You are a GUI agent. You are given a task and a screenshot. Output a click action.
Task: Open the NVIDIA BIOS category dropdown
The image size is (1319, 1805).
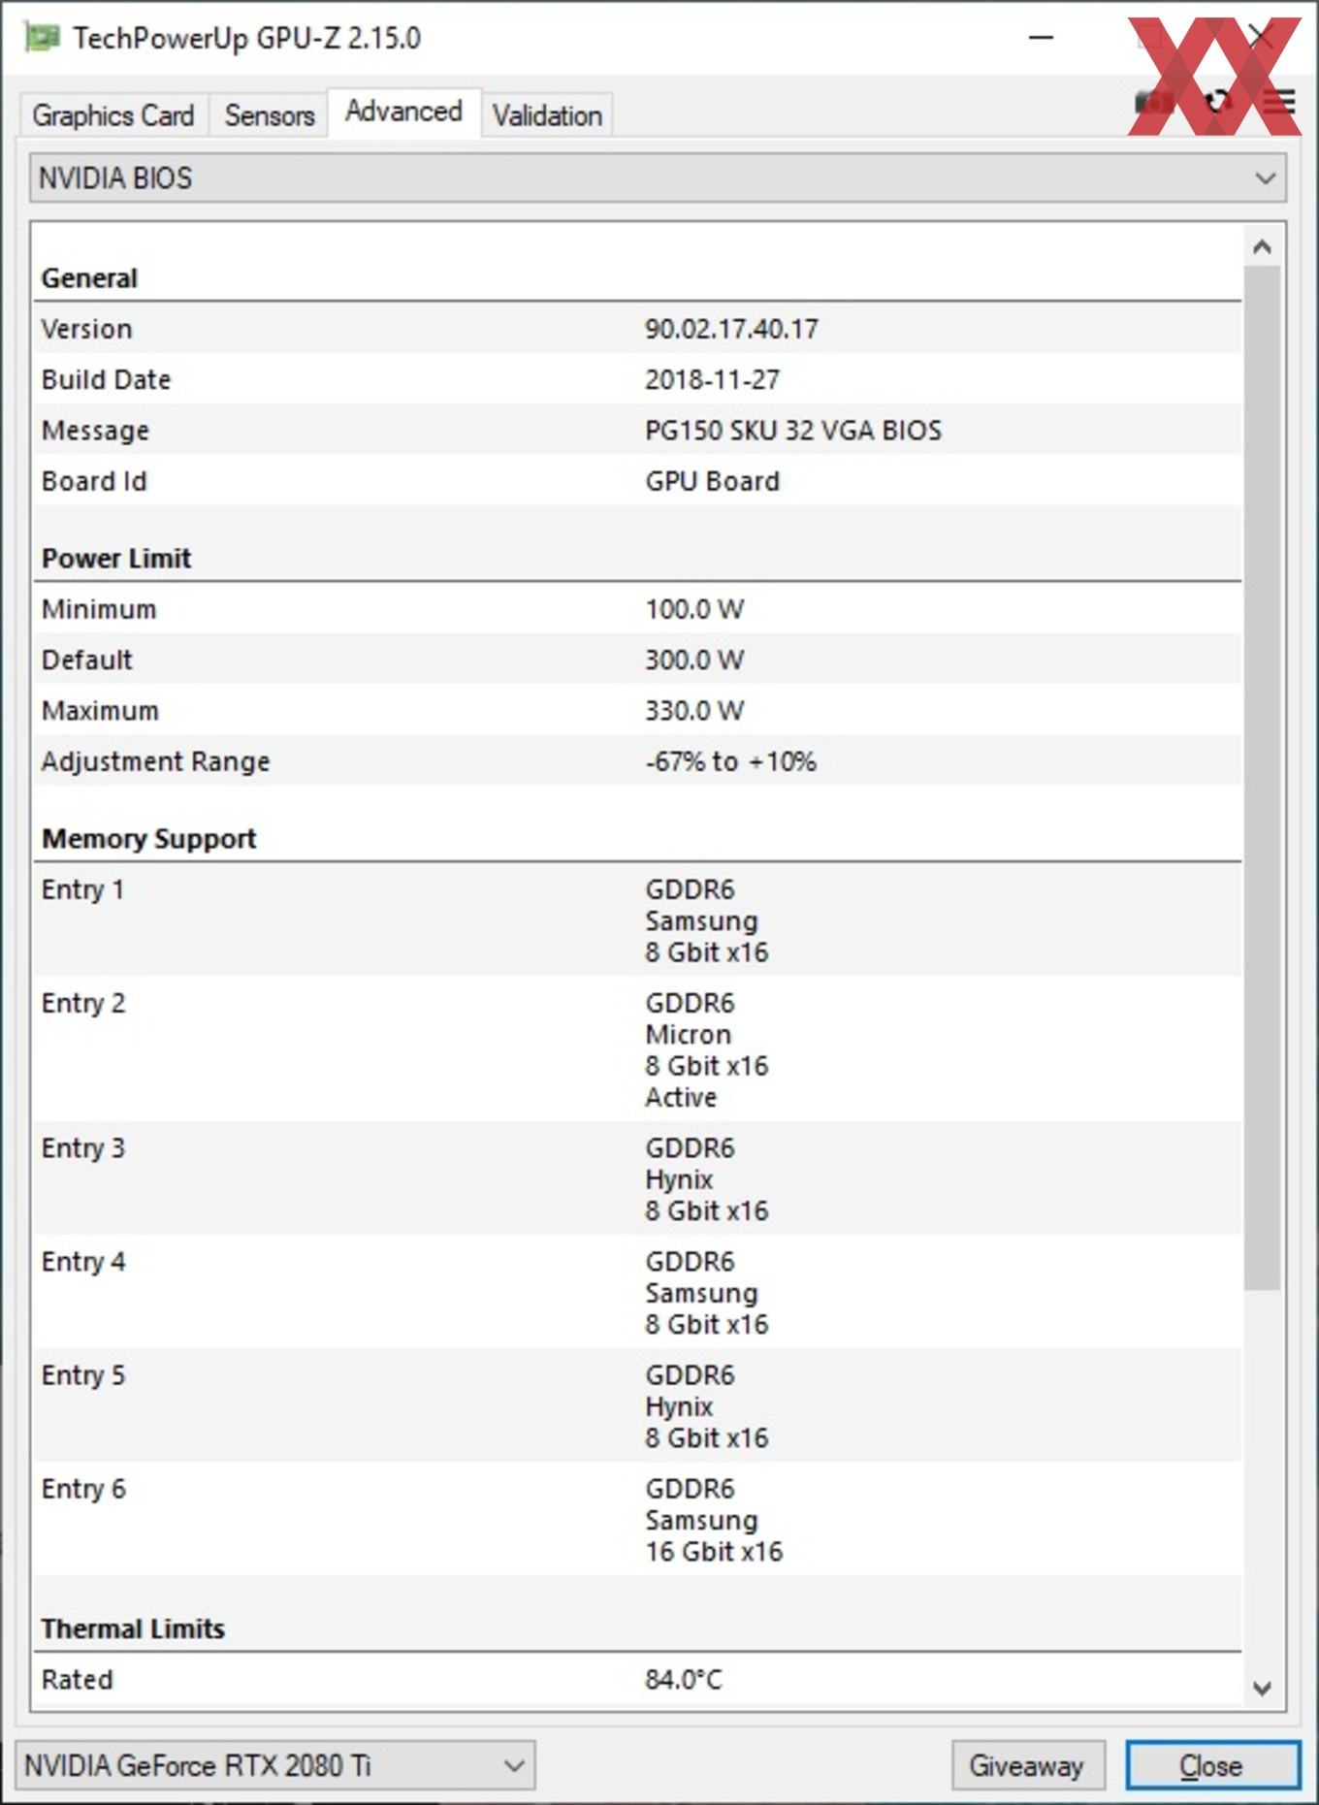point(658,178)
